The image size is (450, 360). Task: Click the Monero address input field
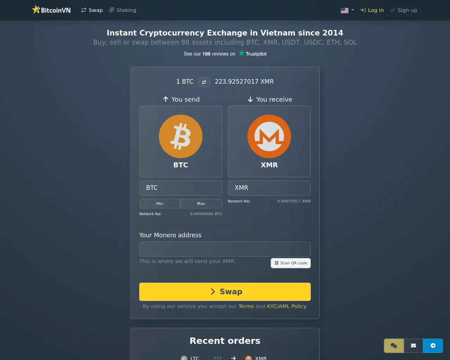pos(225,249)
